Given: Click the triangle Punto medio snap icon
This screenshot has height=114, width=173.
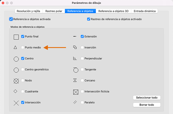Looking at the screenshot, I should pos(16,48).
